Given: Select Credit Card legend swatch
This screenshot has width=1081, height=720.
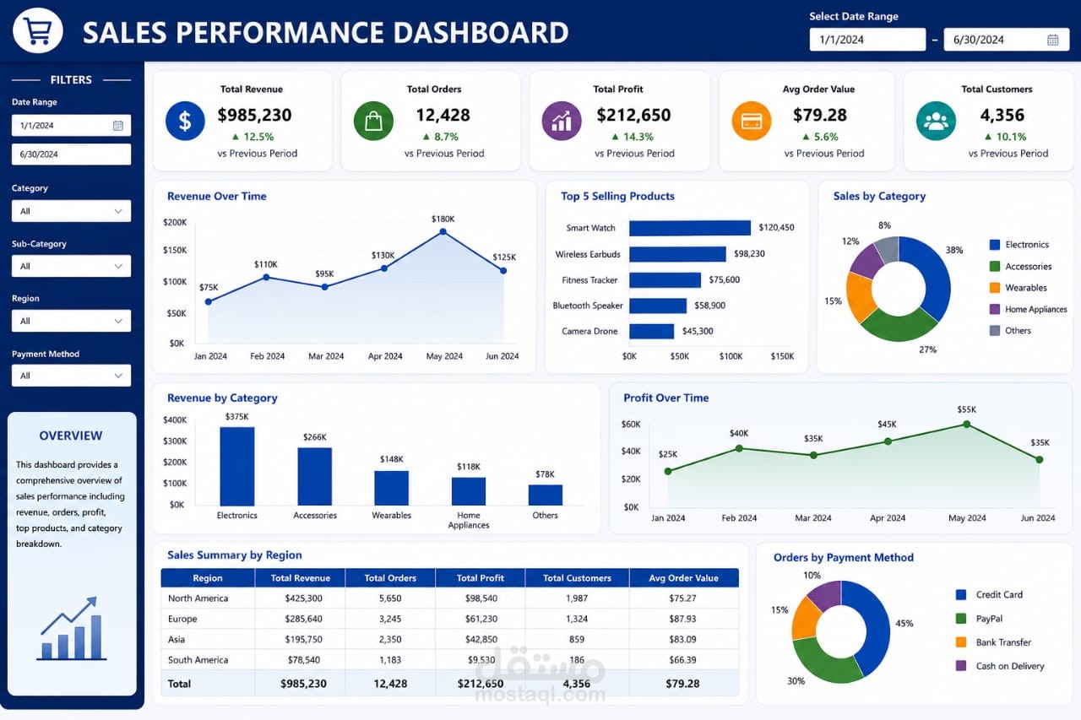Looking at the screenshot, I should [961, 595].
